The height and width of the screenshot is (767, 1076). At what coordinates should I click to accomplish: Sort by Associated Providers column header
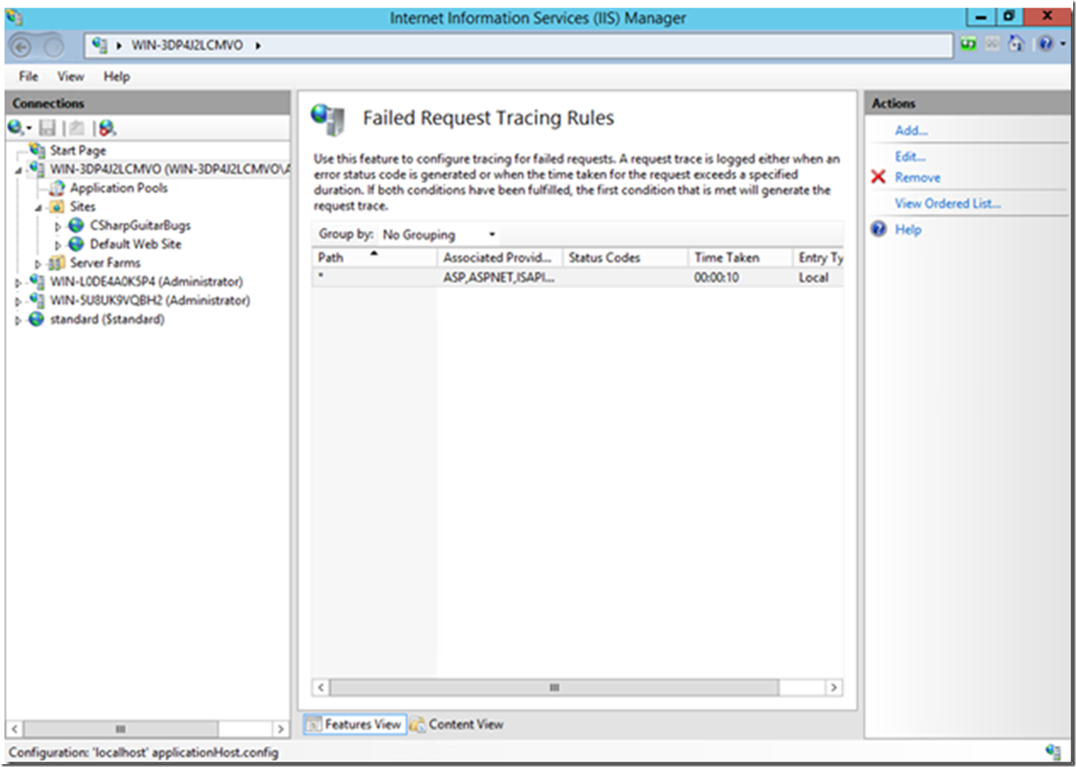[499, 258]
